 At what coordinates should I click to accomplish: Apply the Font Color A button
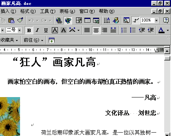pos(162,30)
